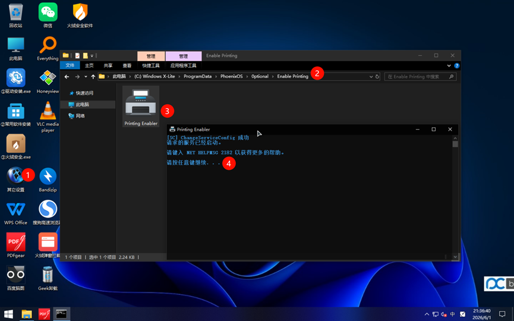This screenshot has height=321, width=514.
Task: Open the 主页 ribbon tab
Action: [89, 65]
